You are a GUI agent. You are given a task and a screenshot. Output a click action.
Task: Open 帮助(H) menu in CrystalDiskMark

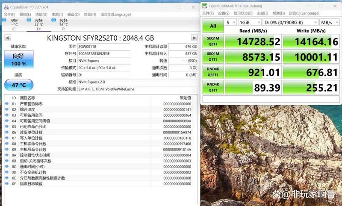279,13
